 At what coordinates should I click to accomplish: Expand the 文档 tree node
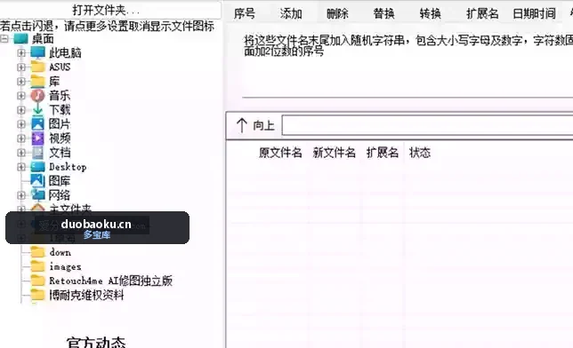[x=21, y=153]
